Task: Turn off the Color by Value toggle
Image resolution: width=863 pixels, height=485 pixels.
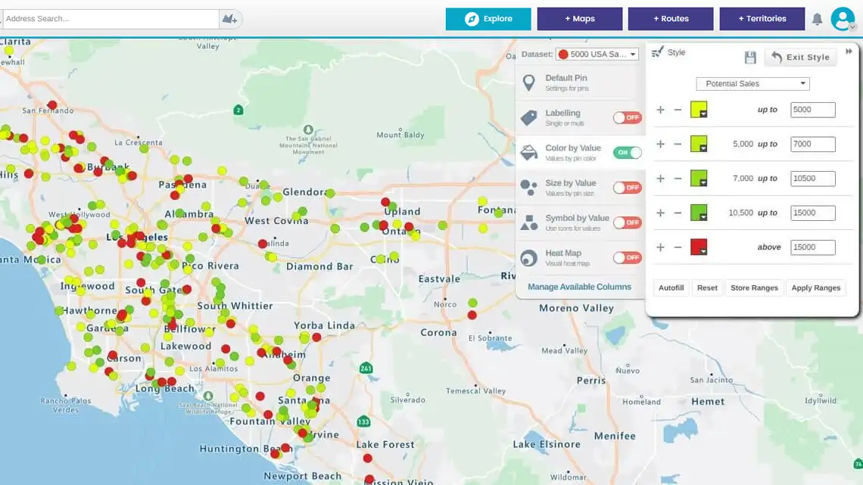Action: (x=628, y=152)
